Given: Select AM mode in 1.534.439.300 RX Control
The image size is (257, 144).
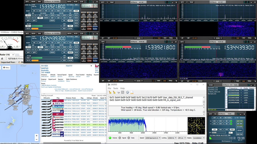Looking at the screenshot, I should 34,43.
